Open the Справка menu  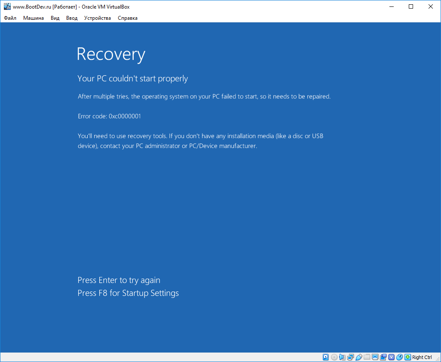(128, 18)
